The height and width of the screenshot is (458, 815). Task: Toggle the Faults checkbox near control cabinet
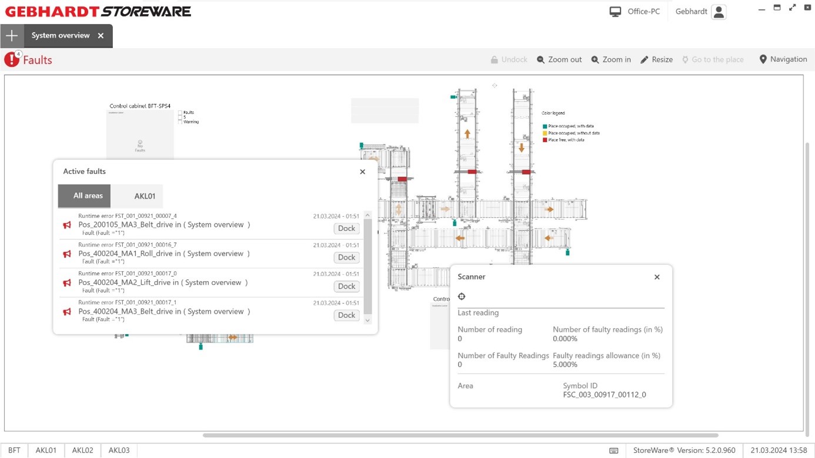click(180, 112)
